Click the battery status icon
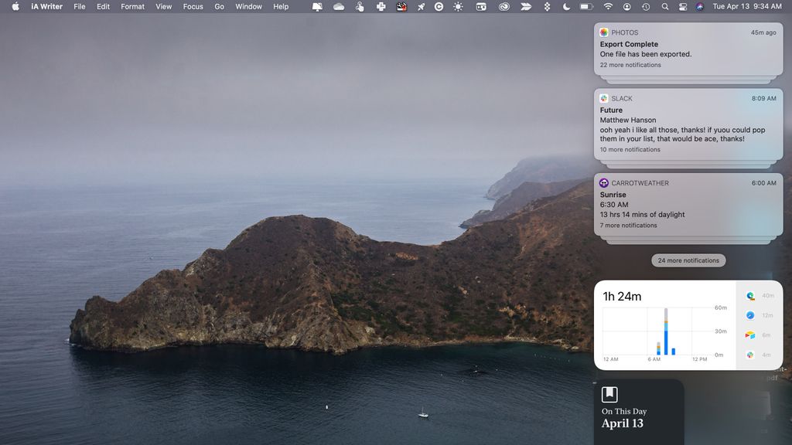792x445 pixels. (x=585, y=6)
